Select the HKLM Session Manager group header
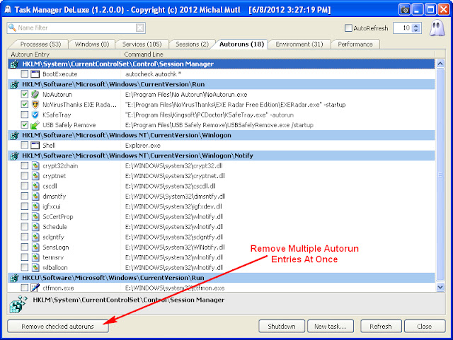453x340 pixels. pyautogui.click(x=222, y=64)
